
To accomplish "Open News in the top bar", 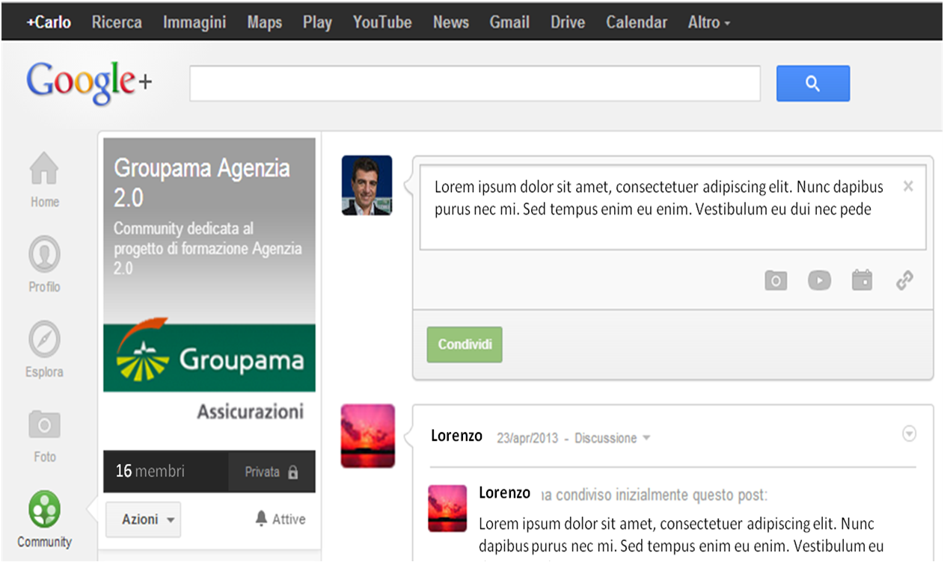I will (451, 22).
